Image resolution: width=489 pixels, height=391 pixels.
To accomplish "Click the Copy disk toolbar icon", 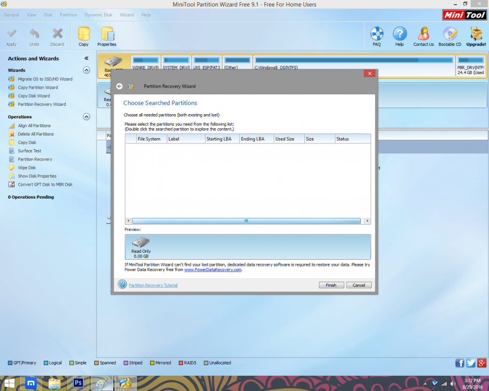I will pyautogui.click(x=83, y=34).
